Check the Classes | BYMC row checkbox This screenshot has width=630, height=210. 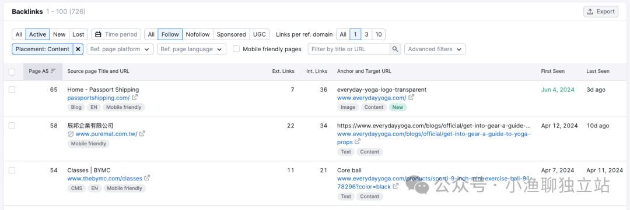point(12,170)
